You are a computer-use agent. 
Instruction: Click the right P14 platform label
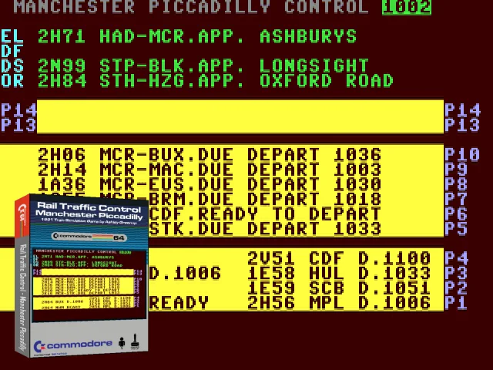pos(462,110)
